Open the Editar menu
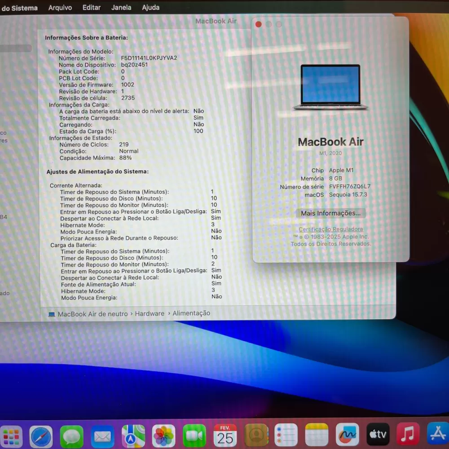 point(91,8)
